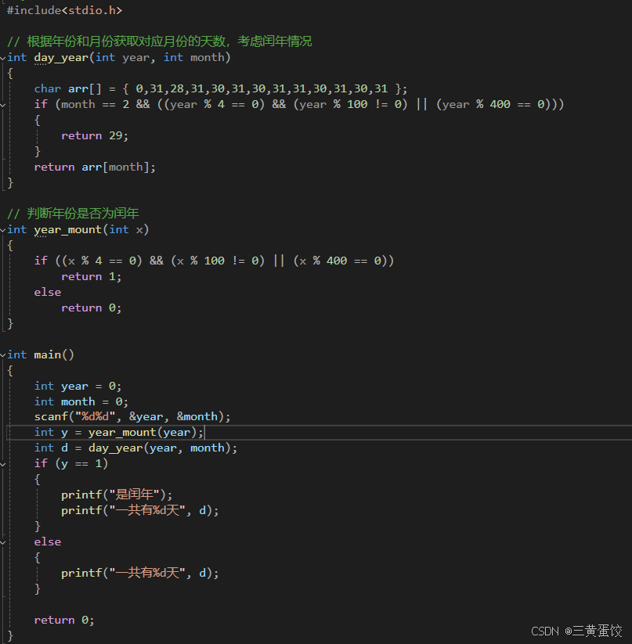Viewport: 632px width, 644px height.
Task: Click 'year_mount' in 'int year_mount(int x)'
Action: (68, 229)
